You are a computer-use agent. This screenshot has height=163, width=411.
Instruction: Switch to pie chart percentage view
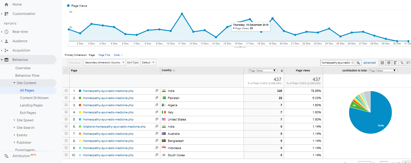point(389,63)
